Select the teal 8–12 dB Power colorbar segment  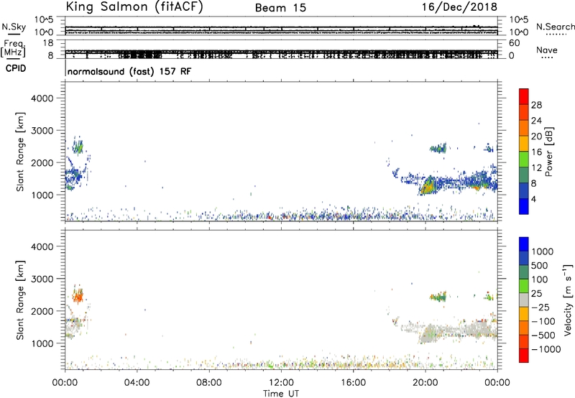pyautogui.click(x=524, y=175)
